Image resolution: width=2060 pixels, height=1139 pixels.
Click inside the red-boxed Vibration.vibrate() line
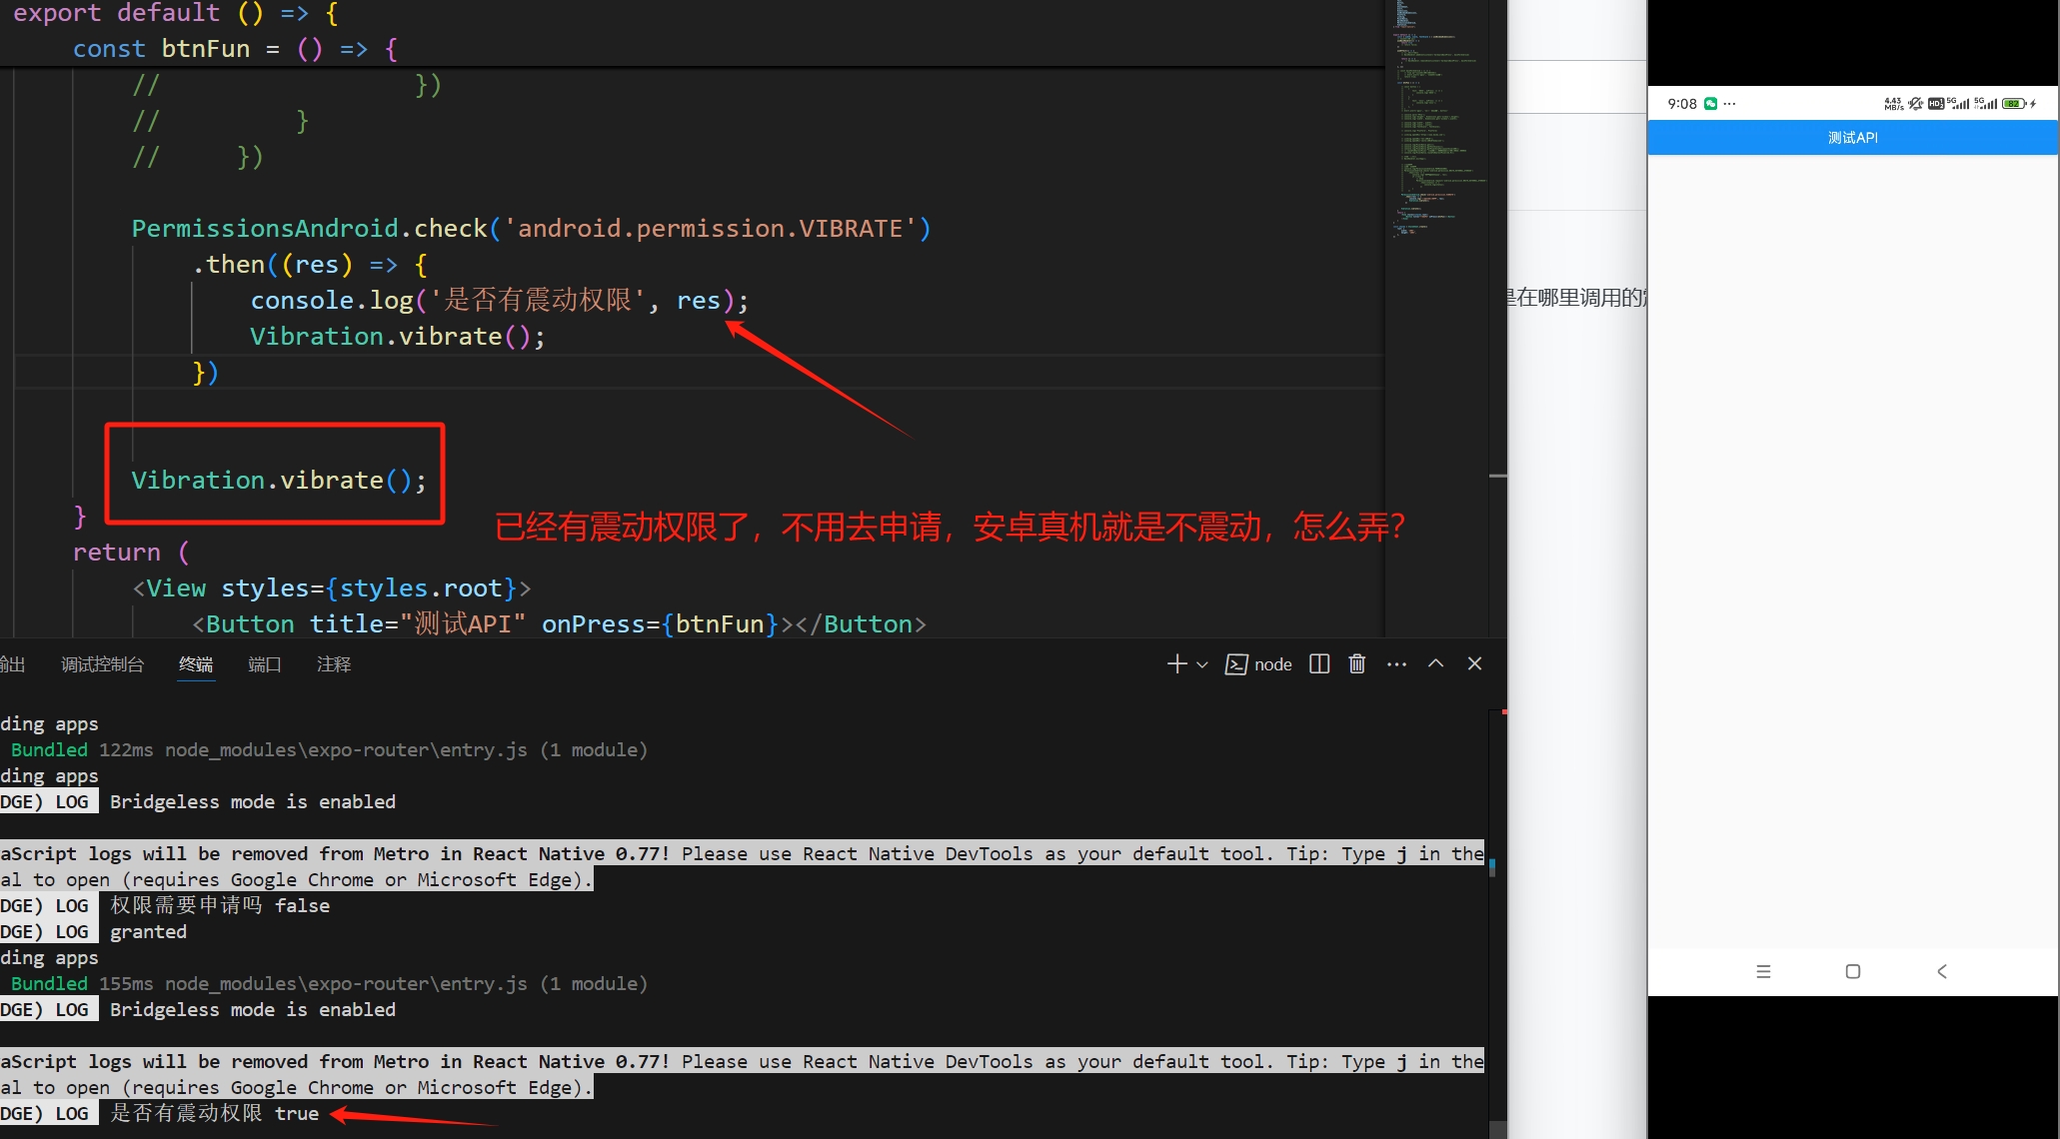(279, 481)
